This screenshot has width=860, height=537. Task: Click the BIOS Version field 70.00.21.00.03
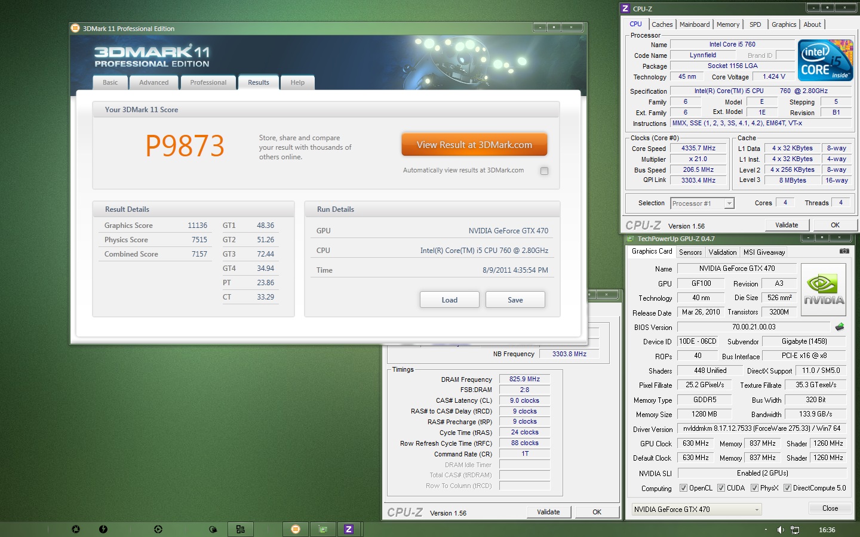754,327
